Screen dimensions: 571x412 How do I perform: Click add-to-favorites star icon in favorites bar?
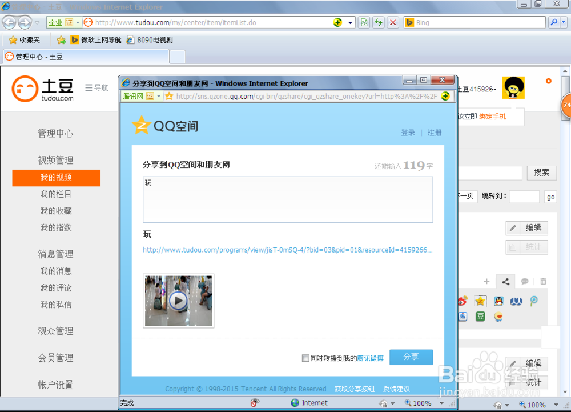61,39
